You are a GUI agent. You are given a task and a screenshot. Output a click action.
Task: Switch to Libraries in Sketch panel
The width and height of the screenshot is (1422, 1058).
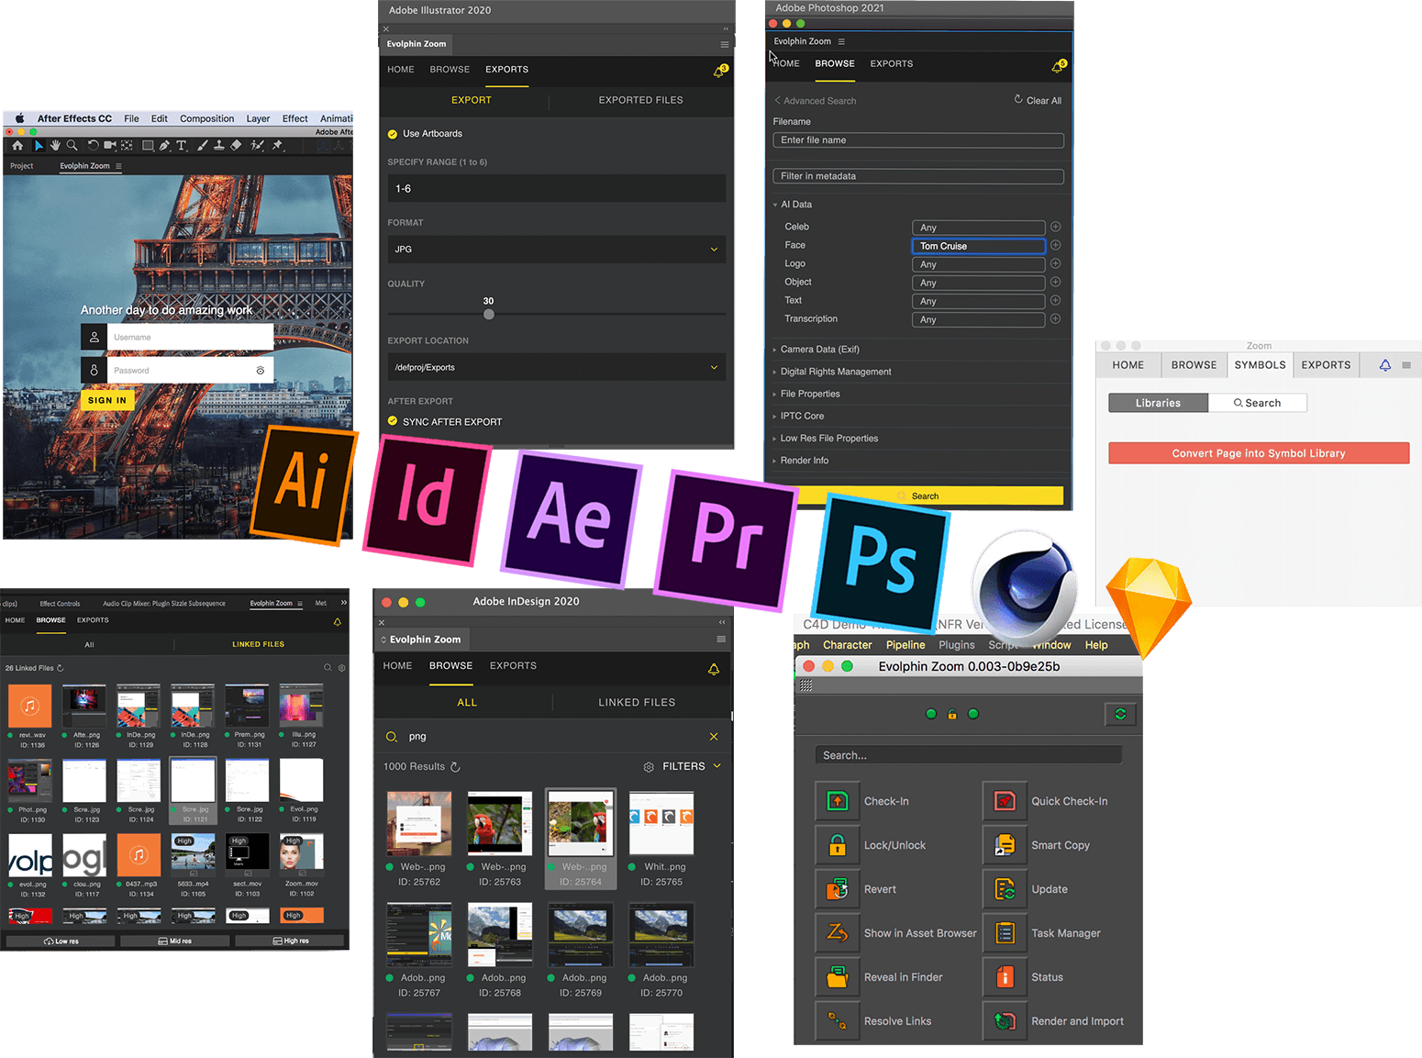(1158, 403)
